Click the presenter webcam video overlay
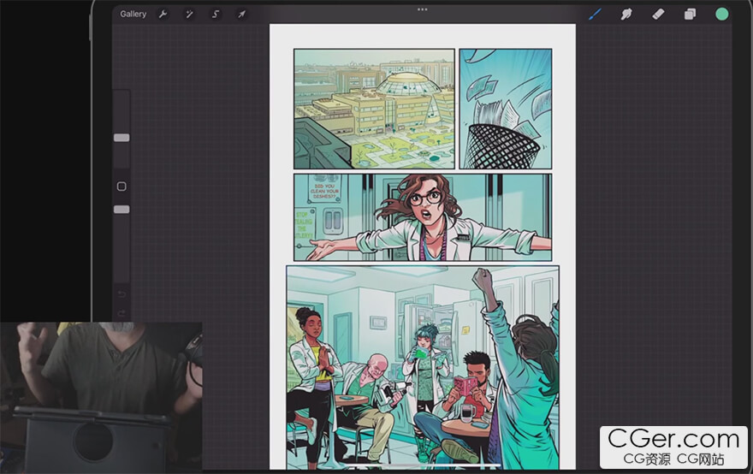This screenshot has height=474, width=753. click(x=101, y=398)
